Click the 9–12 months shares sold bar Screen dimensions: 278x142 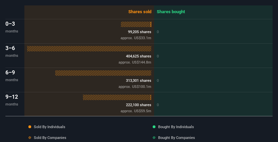[x=117, y=97]
